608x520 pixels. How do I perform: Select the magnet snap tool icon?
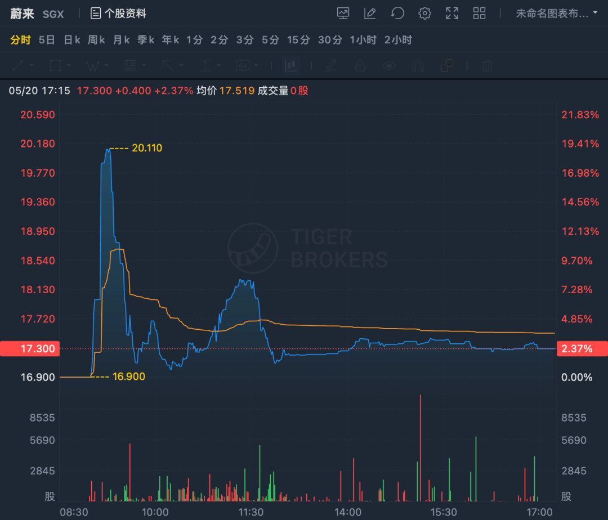pos(418,66)
